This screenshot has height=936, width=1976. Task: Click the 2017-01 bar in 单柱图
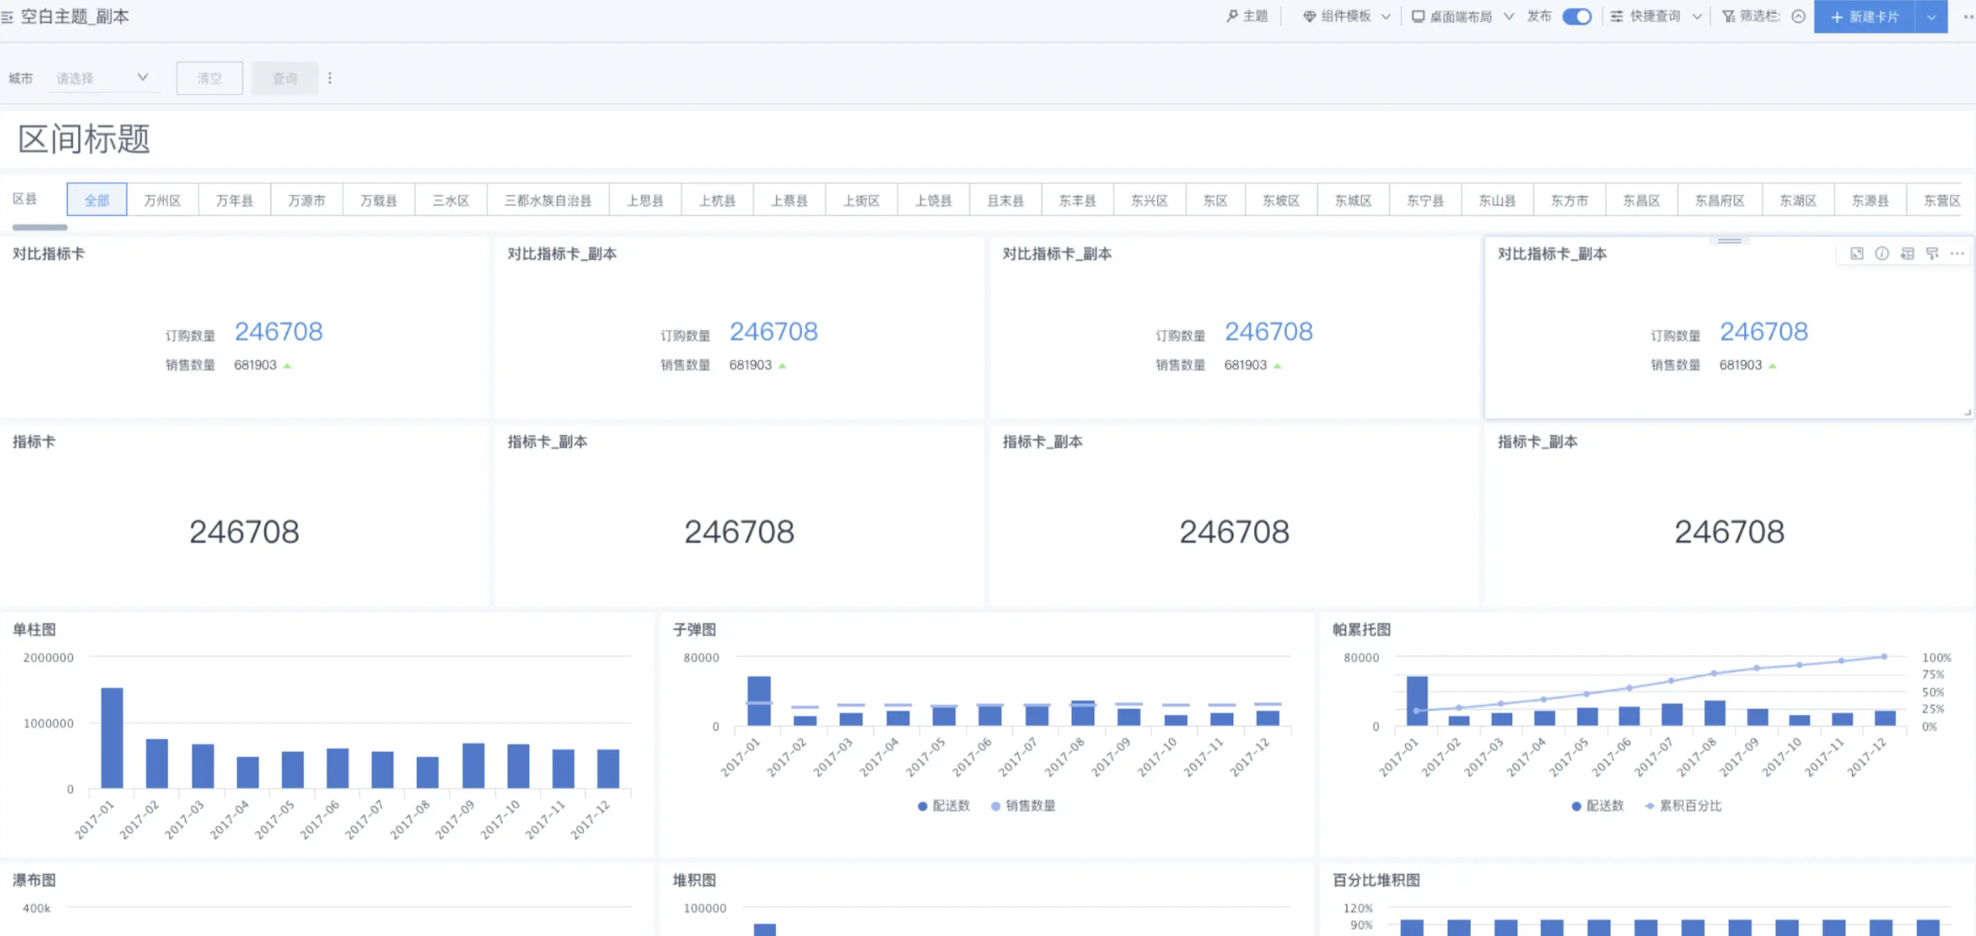point(112,738)
